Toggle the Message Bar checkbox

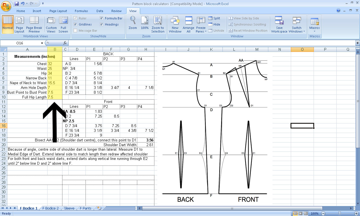(75, 31)
